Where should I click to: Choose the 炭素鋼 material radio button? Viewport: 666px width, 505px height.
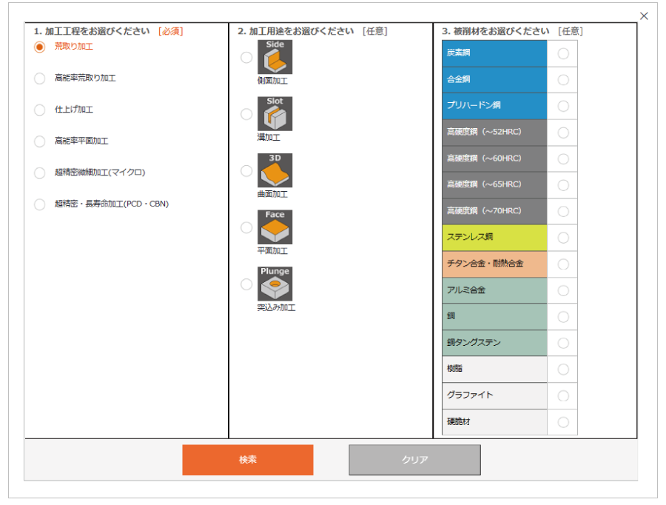[563, 53]
